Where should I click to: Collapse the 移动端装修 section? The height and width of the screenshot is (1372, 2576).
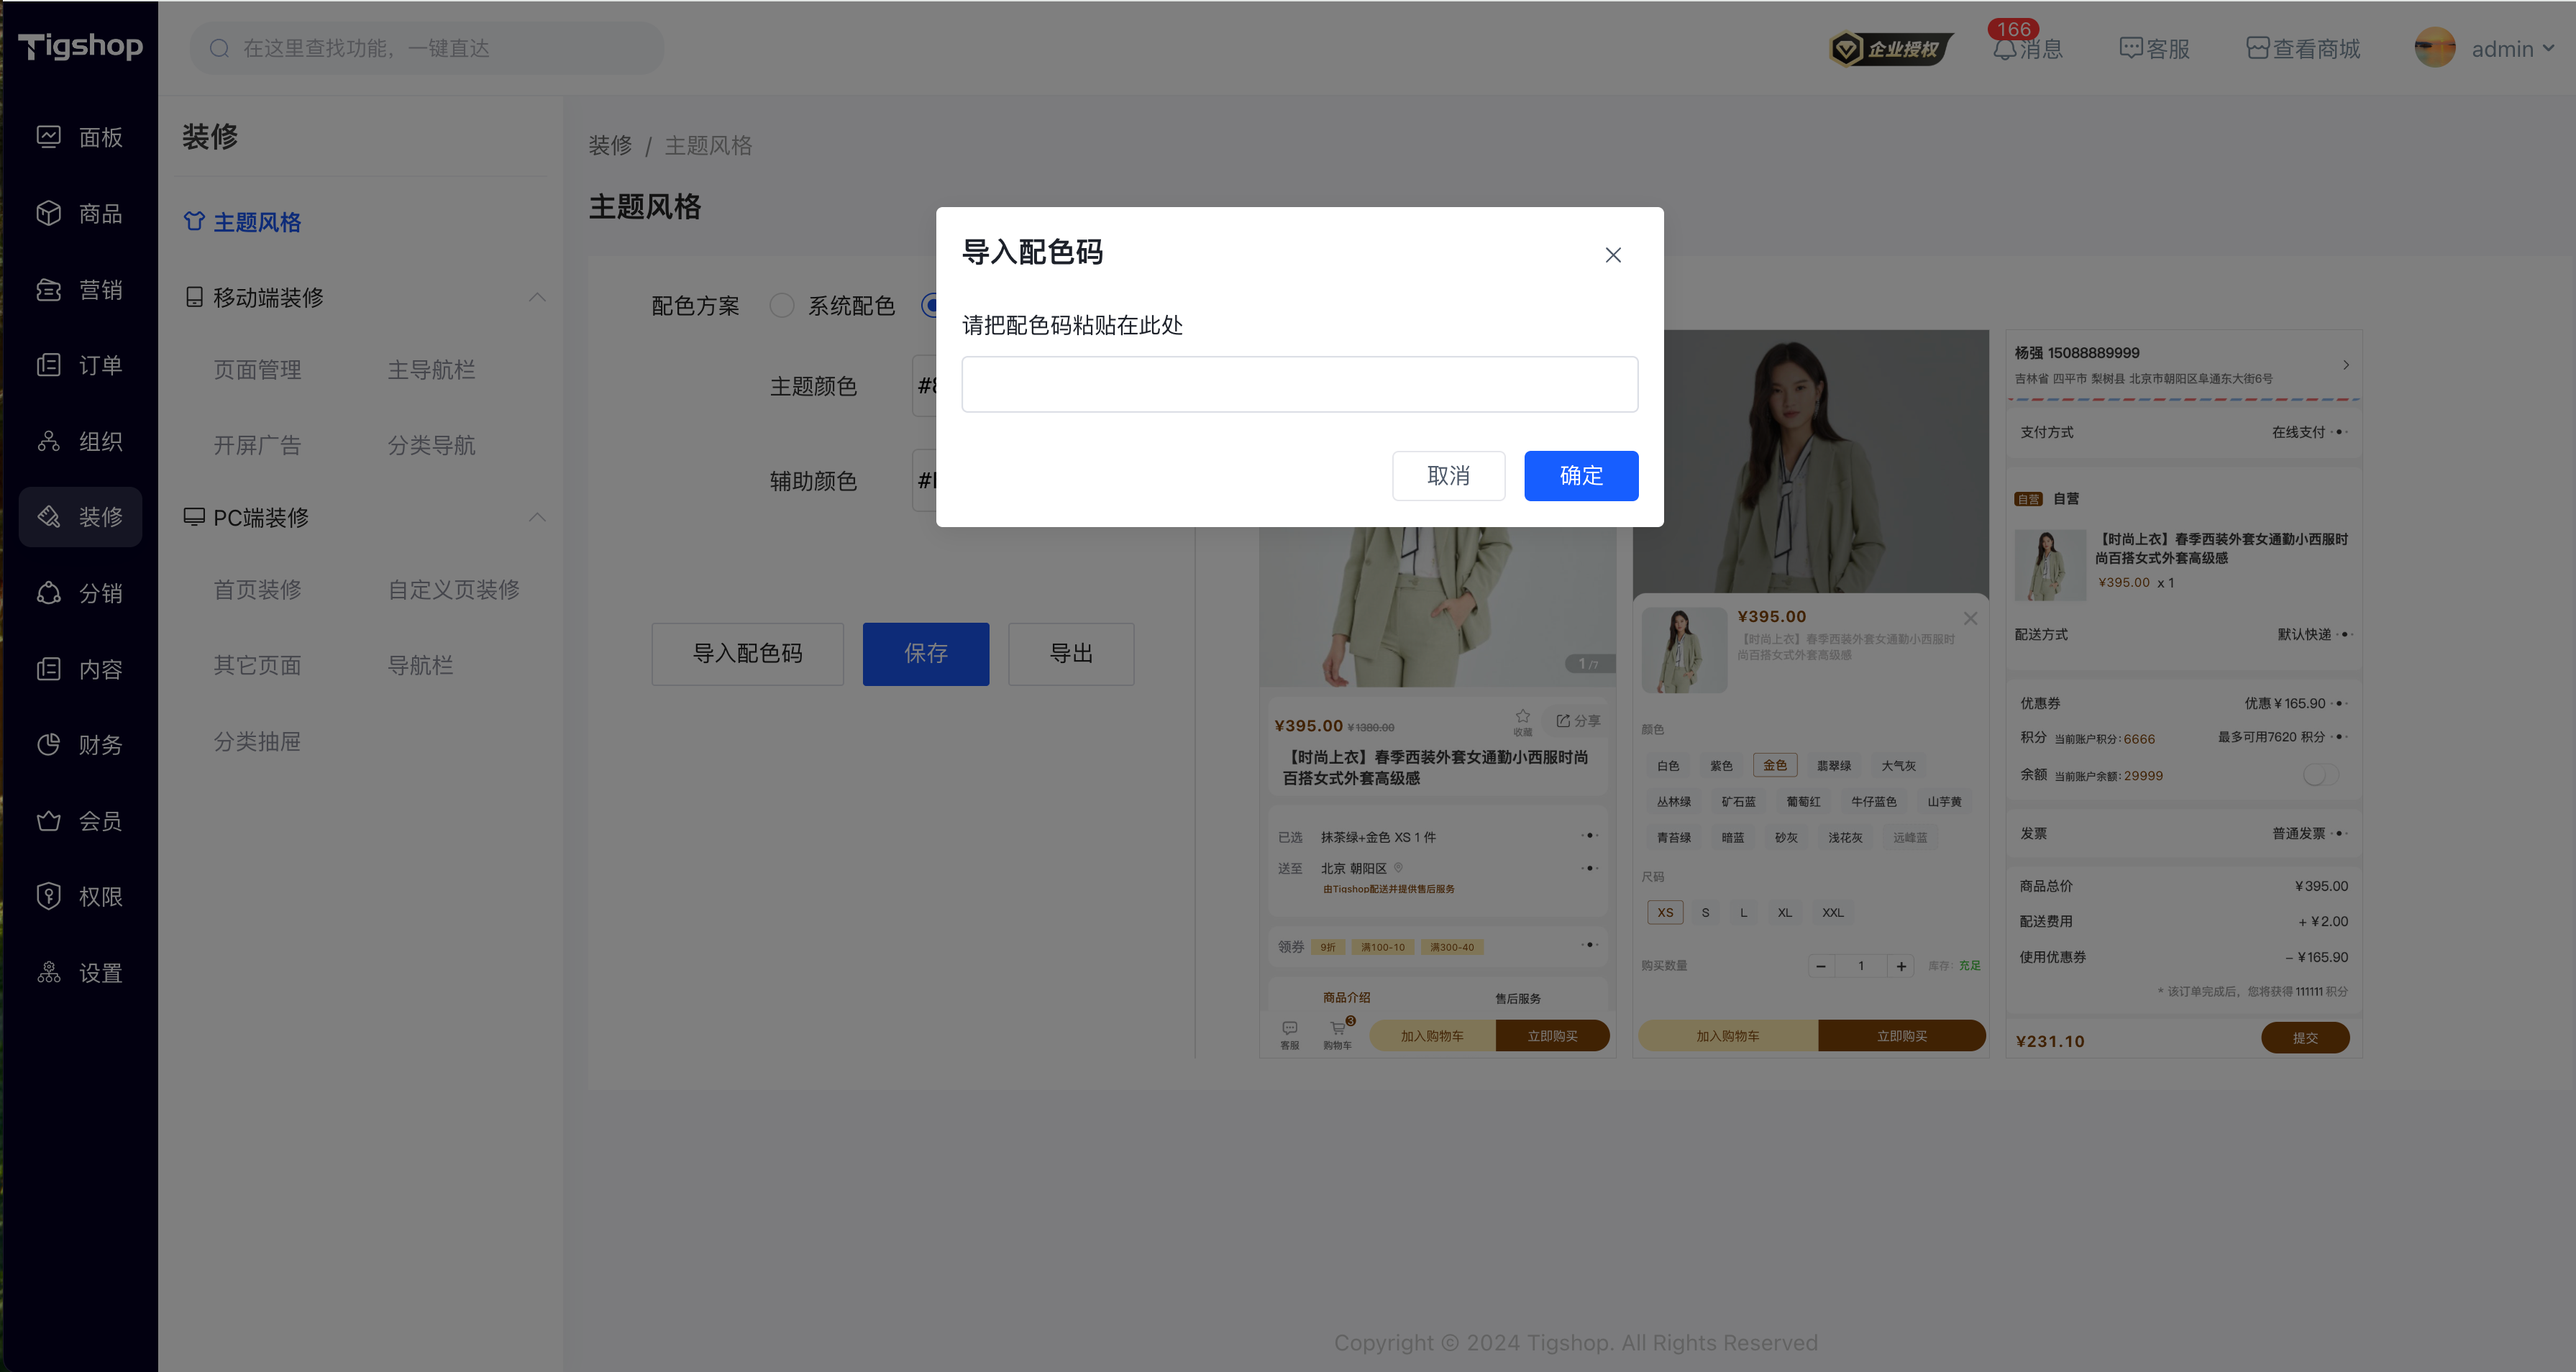[x=537, y=297]
